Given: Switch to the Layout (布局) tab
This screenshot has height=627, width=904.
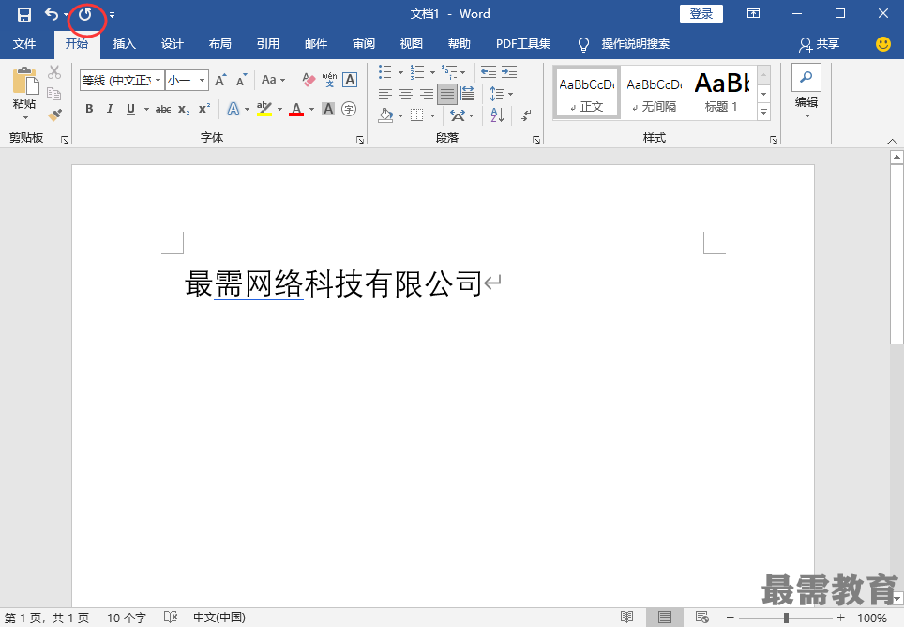Looking at the screenshot, I should coord(219,44).
